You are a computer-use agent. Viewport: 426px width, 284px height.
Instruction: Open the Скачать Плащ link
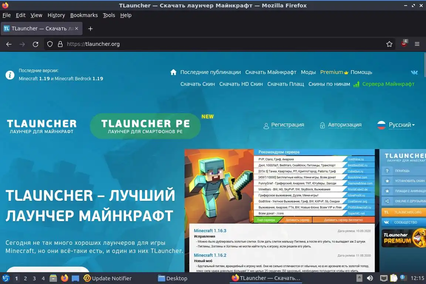pyautogui.click(x=285, y=84)
